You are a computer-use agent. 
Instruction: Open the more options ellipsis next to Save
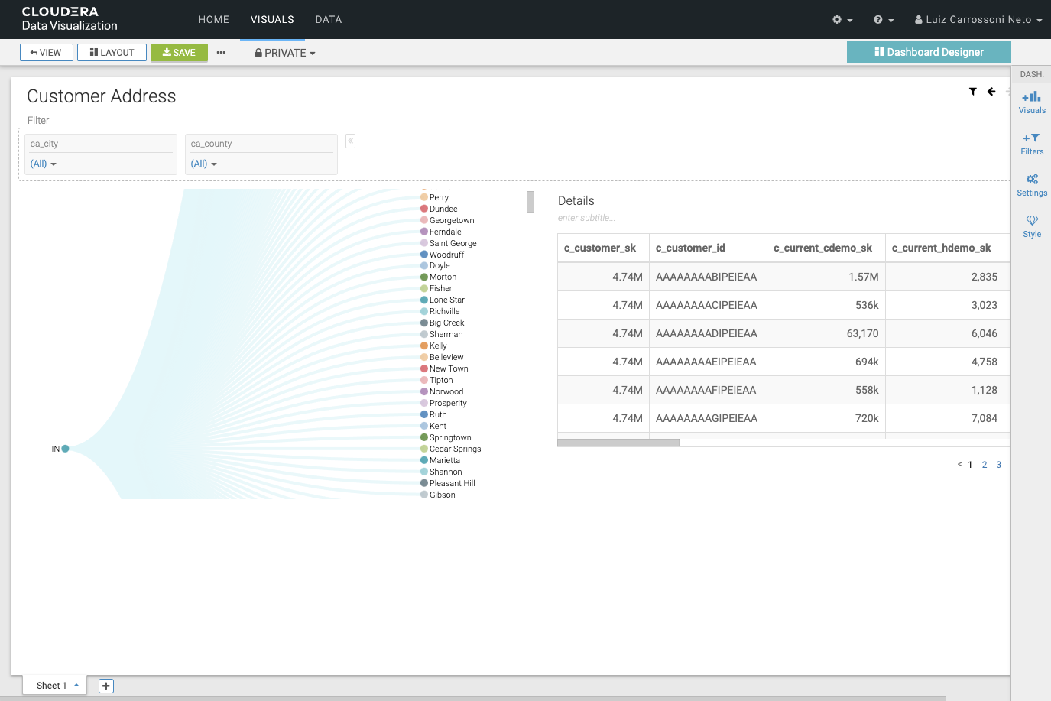pos(221,52)
